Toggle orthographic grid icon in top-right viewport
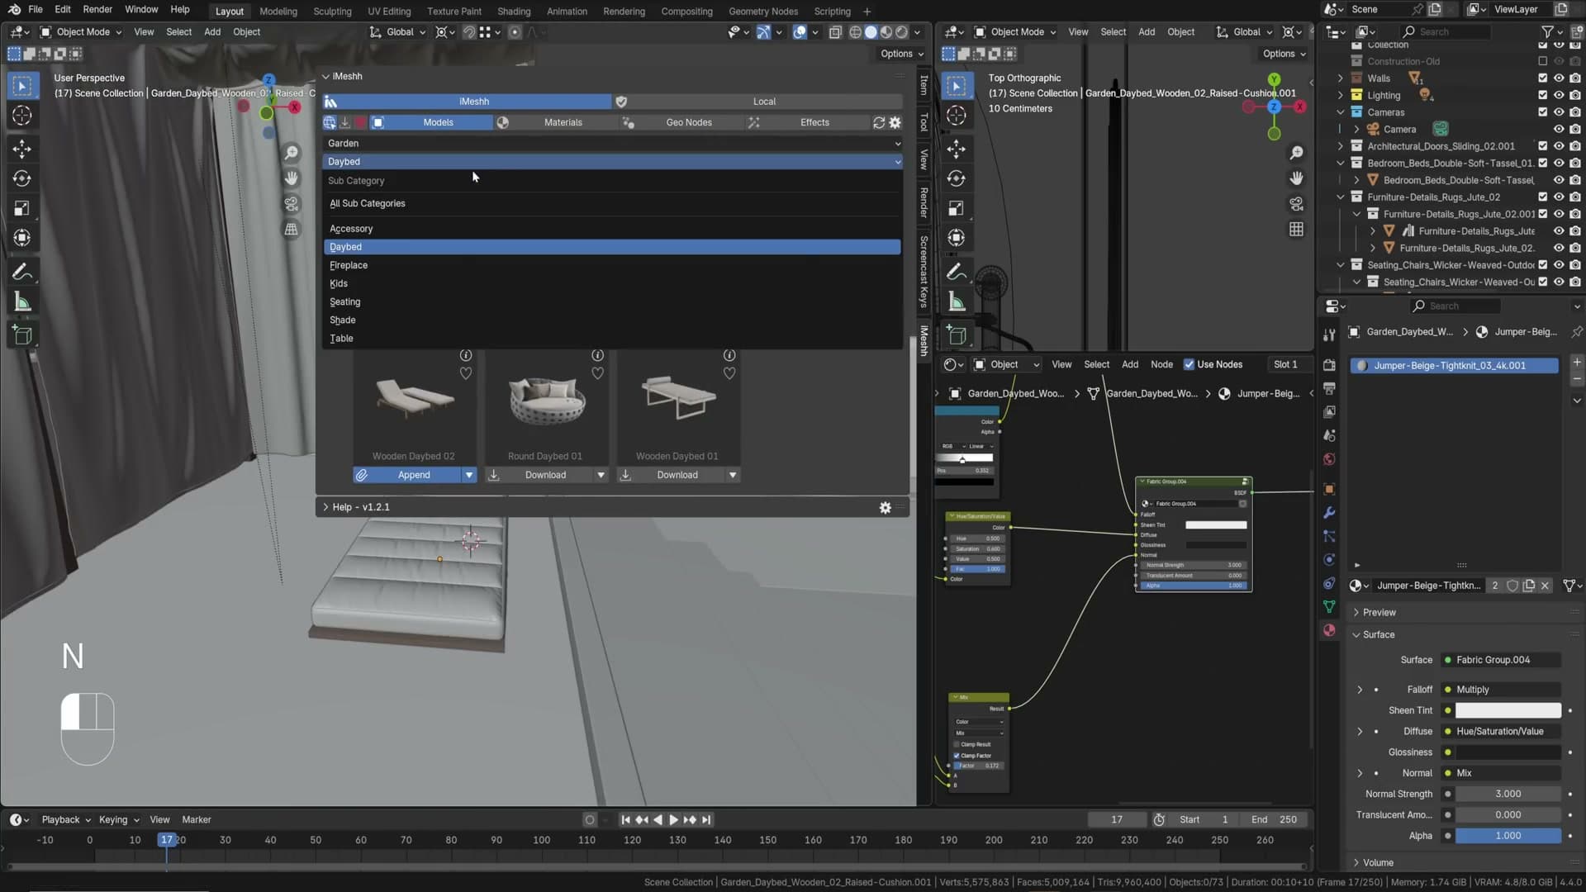This screenshot has height=892, width=1586. 1297,230
